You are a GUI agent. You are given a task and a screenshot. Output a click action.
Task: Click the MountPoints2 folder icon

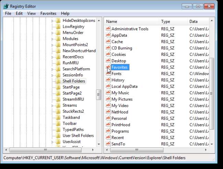[58, 45]
